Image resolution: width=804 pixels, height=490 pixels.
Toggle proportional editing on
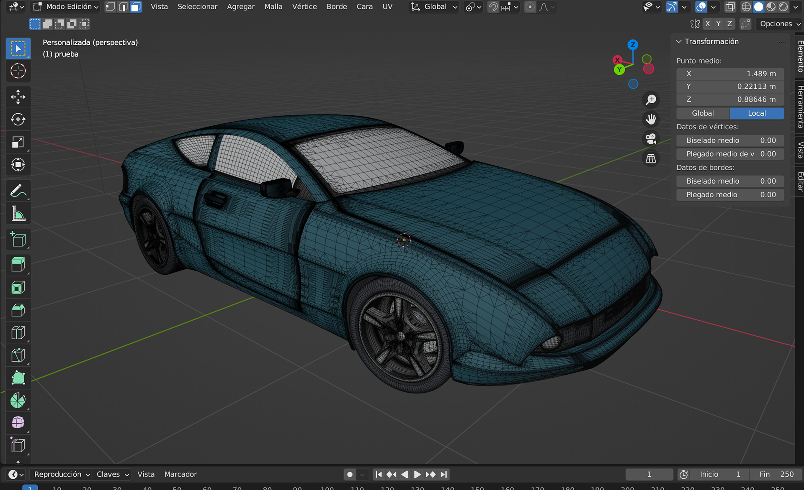(x=530, y=7)
